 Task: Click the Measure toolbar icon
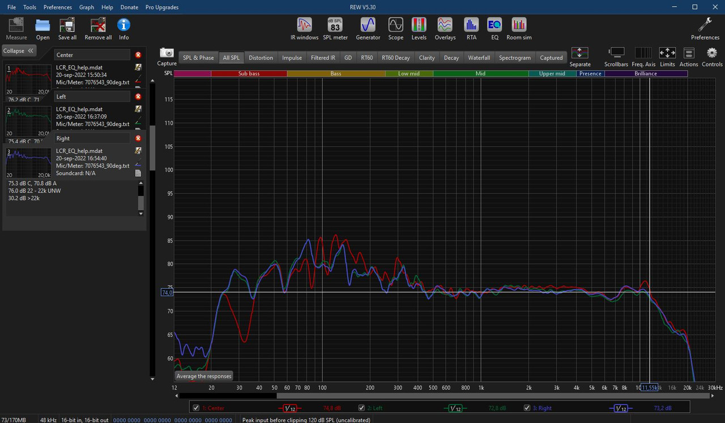16,28
